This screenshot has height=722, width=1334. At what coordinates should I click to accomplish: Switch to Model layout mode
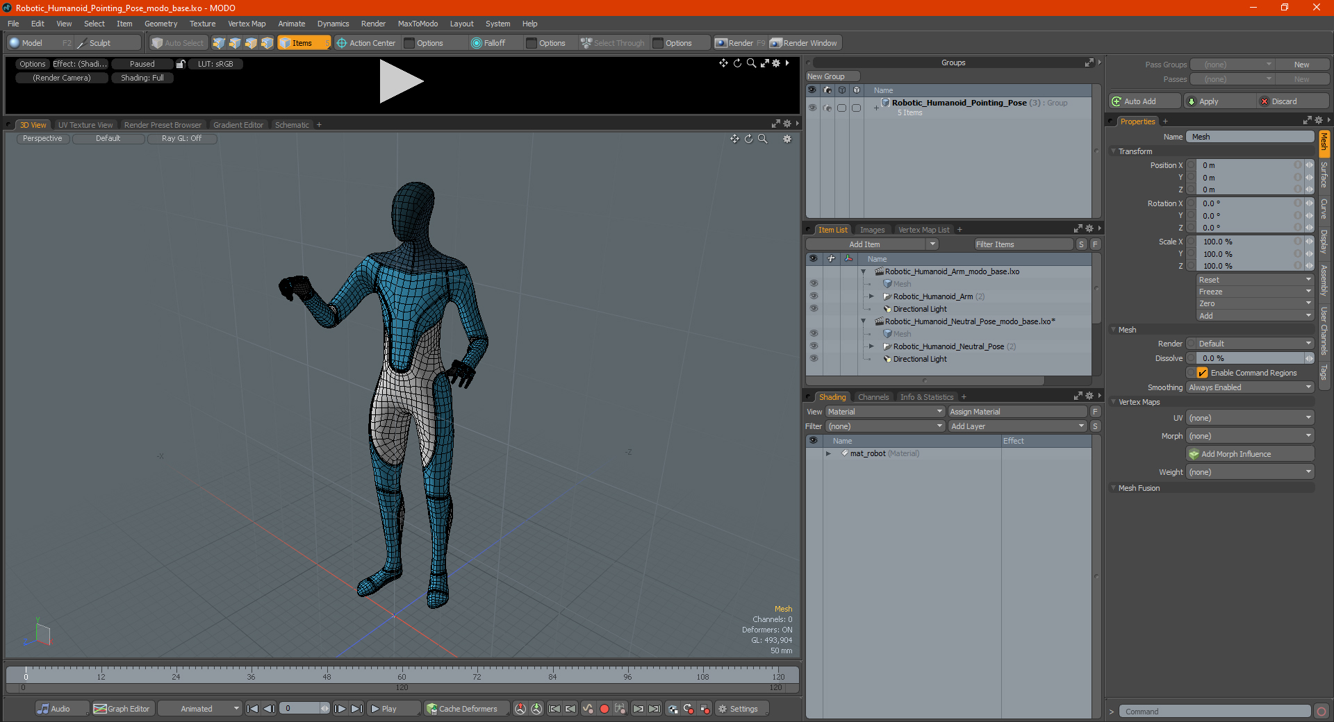[40, 43]
